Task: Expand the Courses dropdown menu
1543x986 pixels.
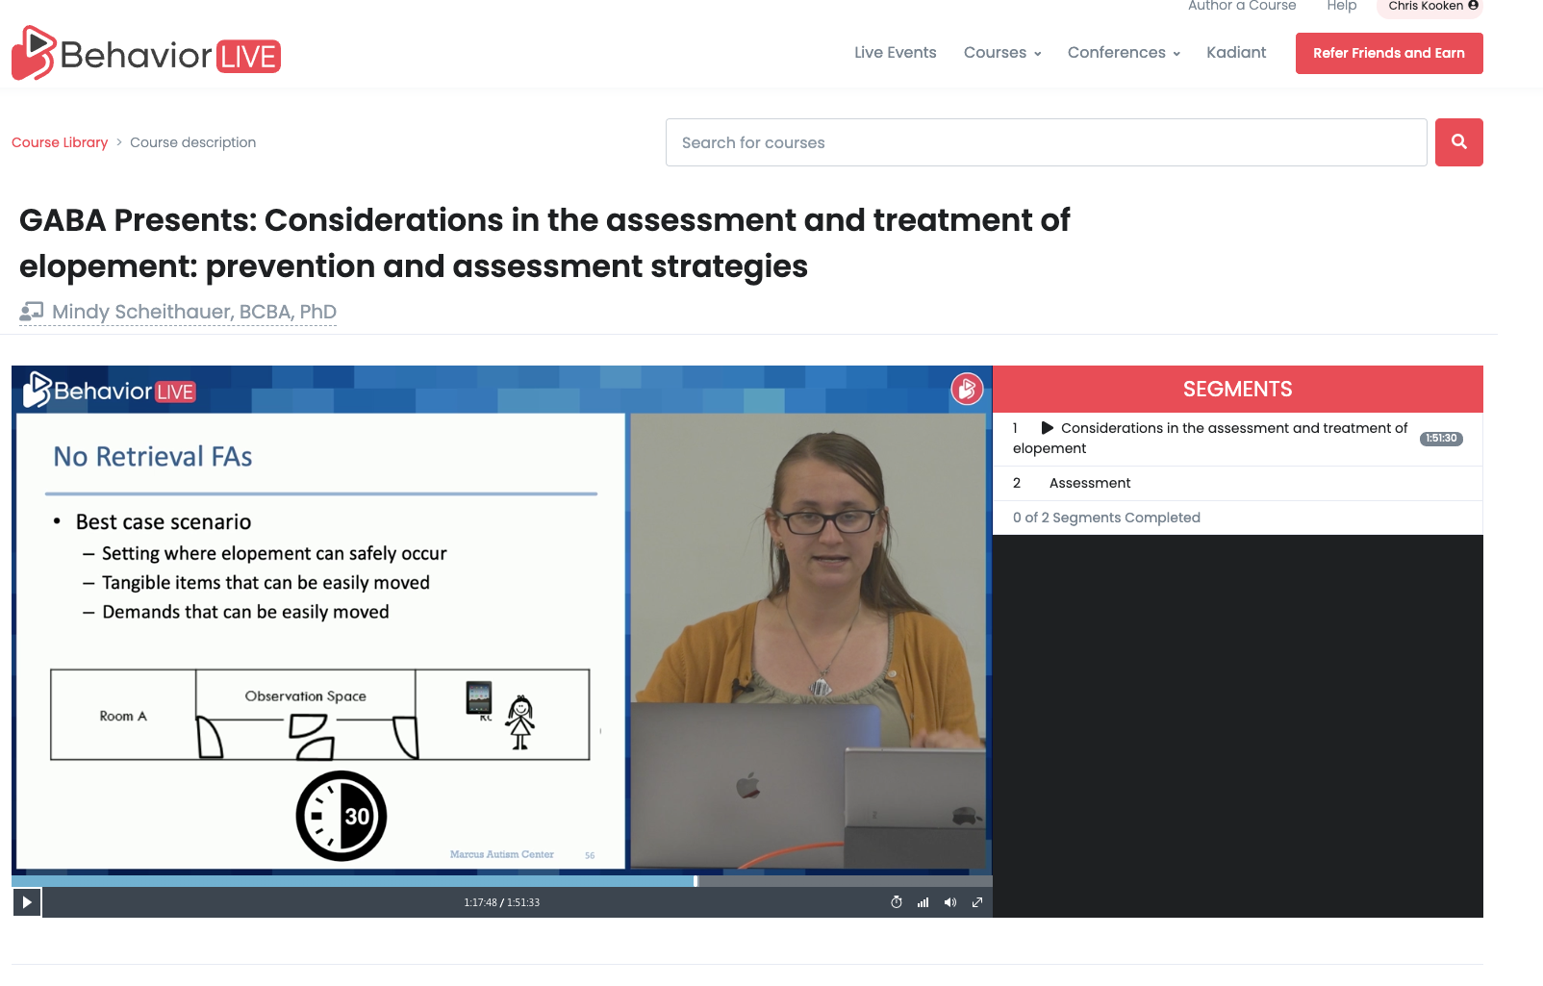Action: 1002,52
